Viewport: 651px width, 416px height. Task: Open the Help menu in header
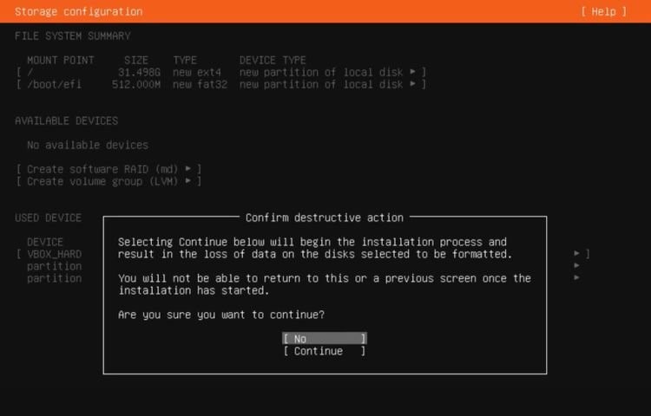pyautogui.click(x=603, y=11)
